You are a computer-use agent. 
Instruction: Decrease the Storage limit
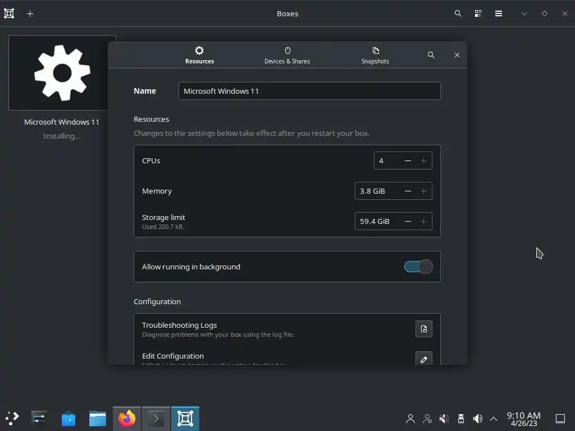point(408,221)
